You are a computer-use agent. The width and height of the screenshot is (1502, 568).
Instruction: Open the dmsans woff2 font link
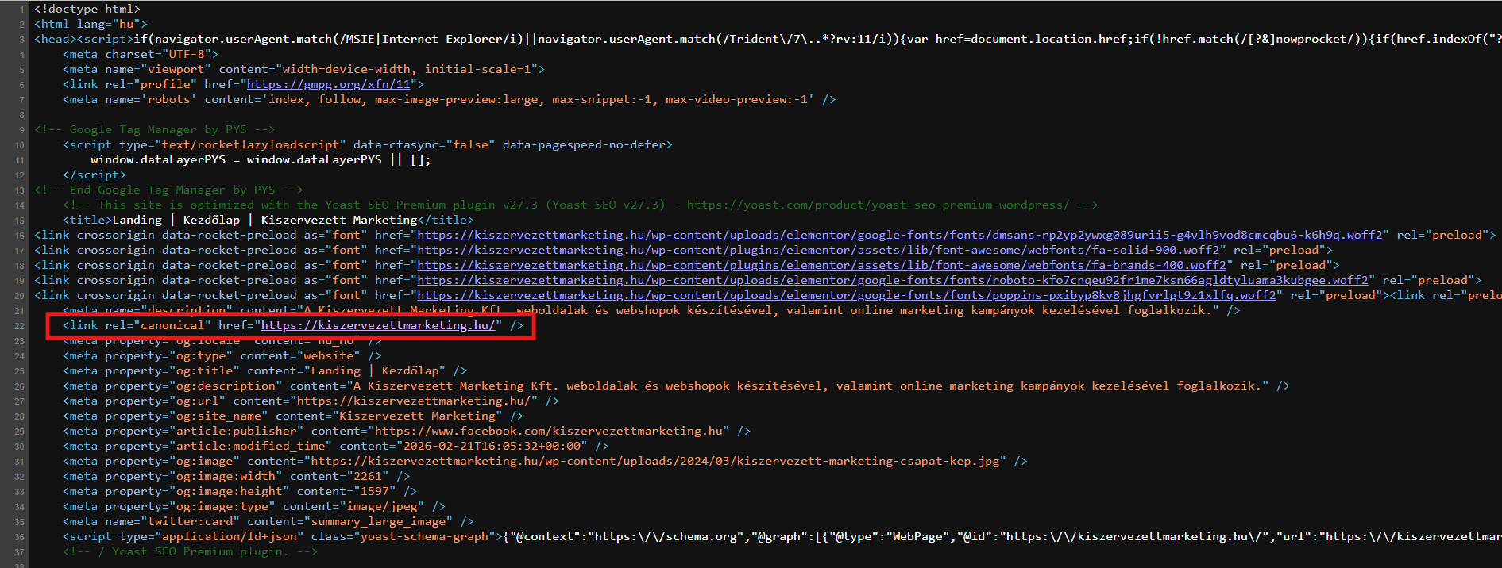coord(900,235)
